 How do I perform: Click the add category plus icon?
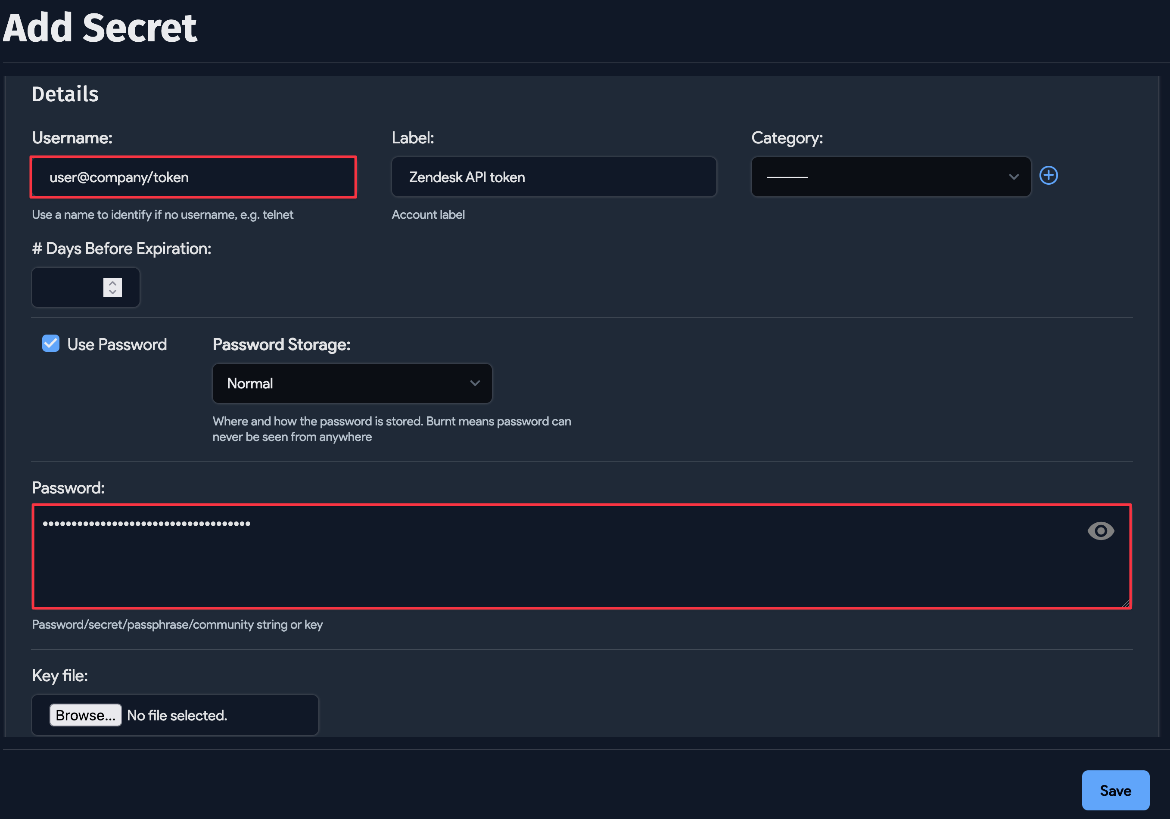tap(1048, 176)
